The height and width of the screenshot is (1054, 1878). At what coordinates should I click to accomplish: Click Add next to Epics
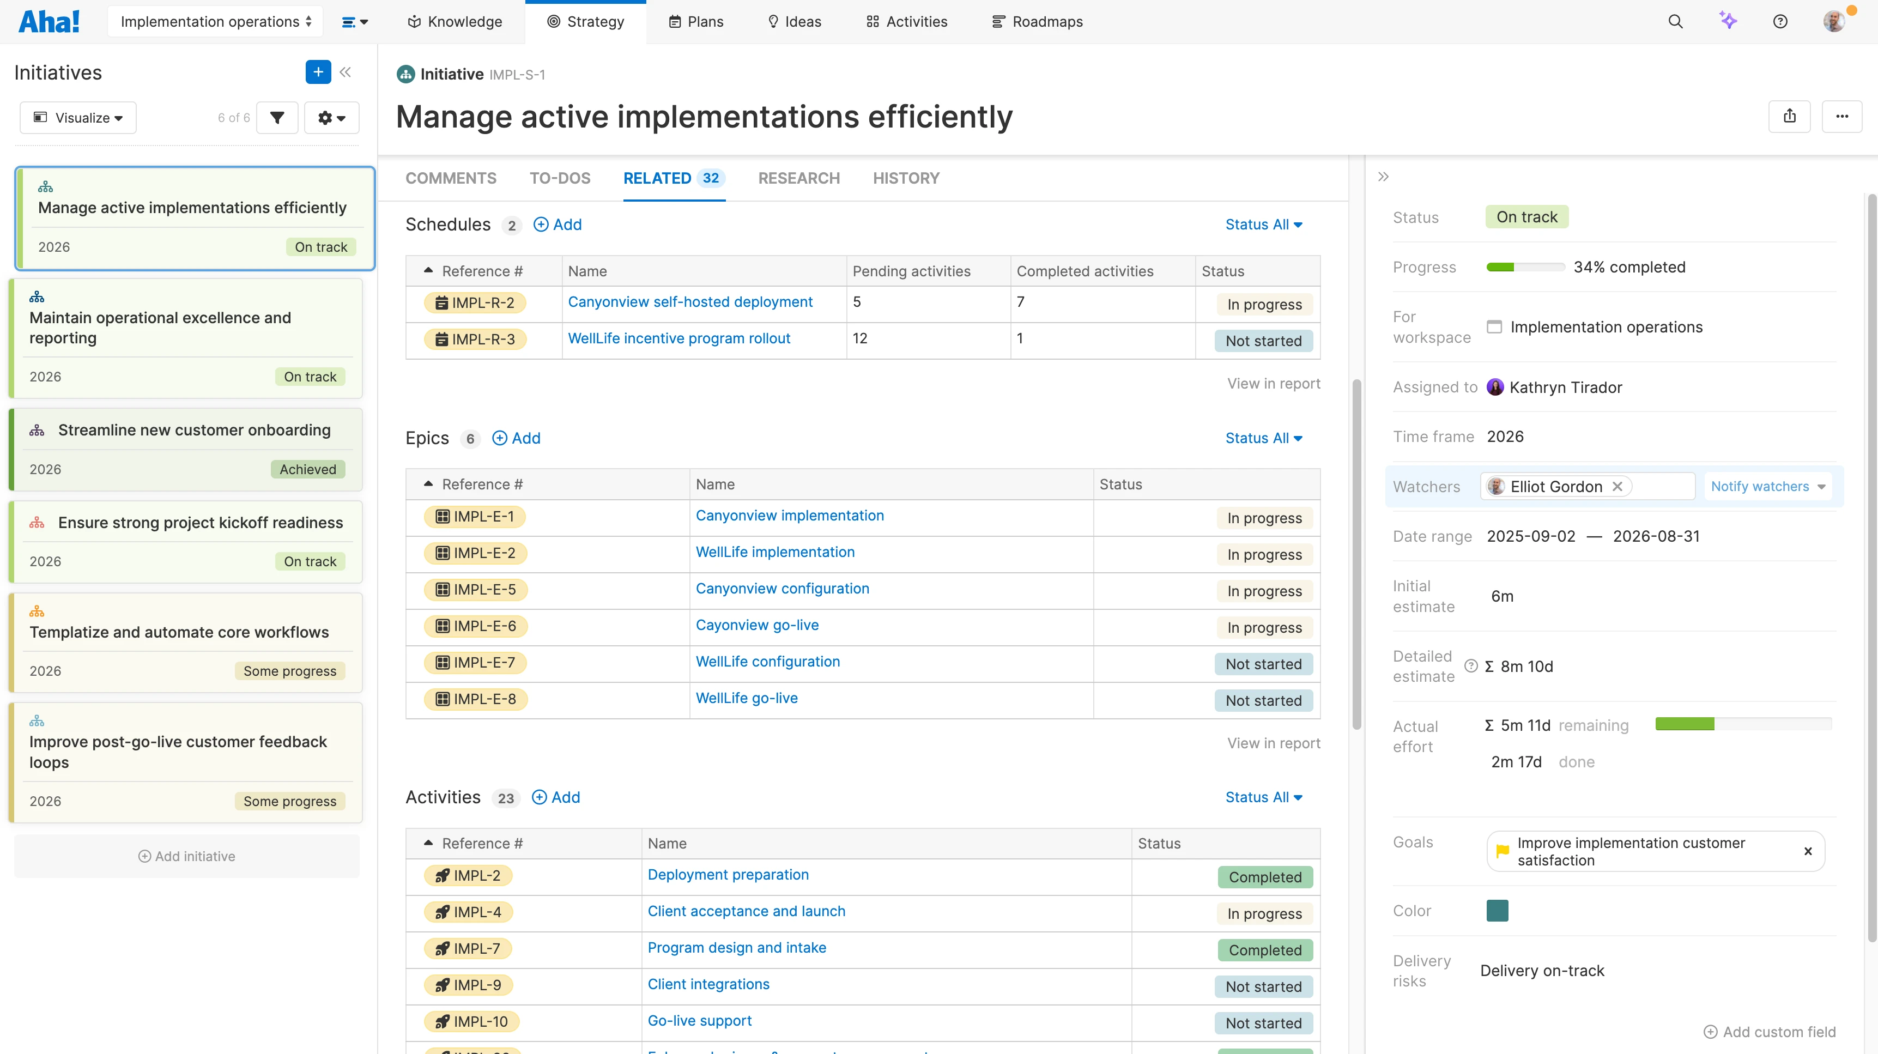pos(516,438)
